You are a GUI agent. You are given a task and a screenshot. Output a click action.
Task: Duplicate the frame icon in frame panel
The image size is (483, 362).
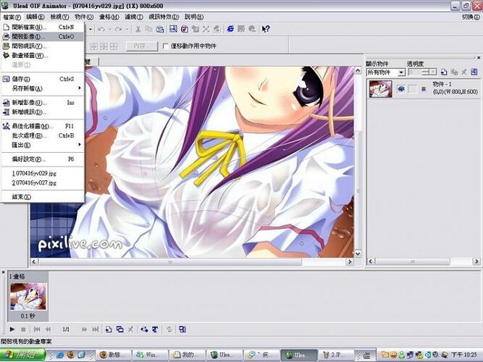pos(119,329)
